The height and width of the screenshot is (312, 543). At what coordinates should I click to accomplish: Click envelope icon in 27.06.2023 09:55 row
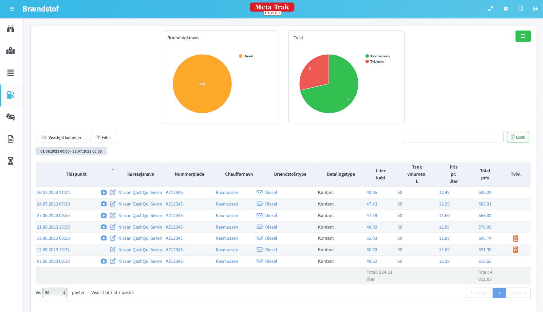pos(260,215)
